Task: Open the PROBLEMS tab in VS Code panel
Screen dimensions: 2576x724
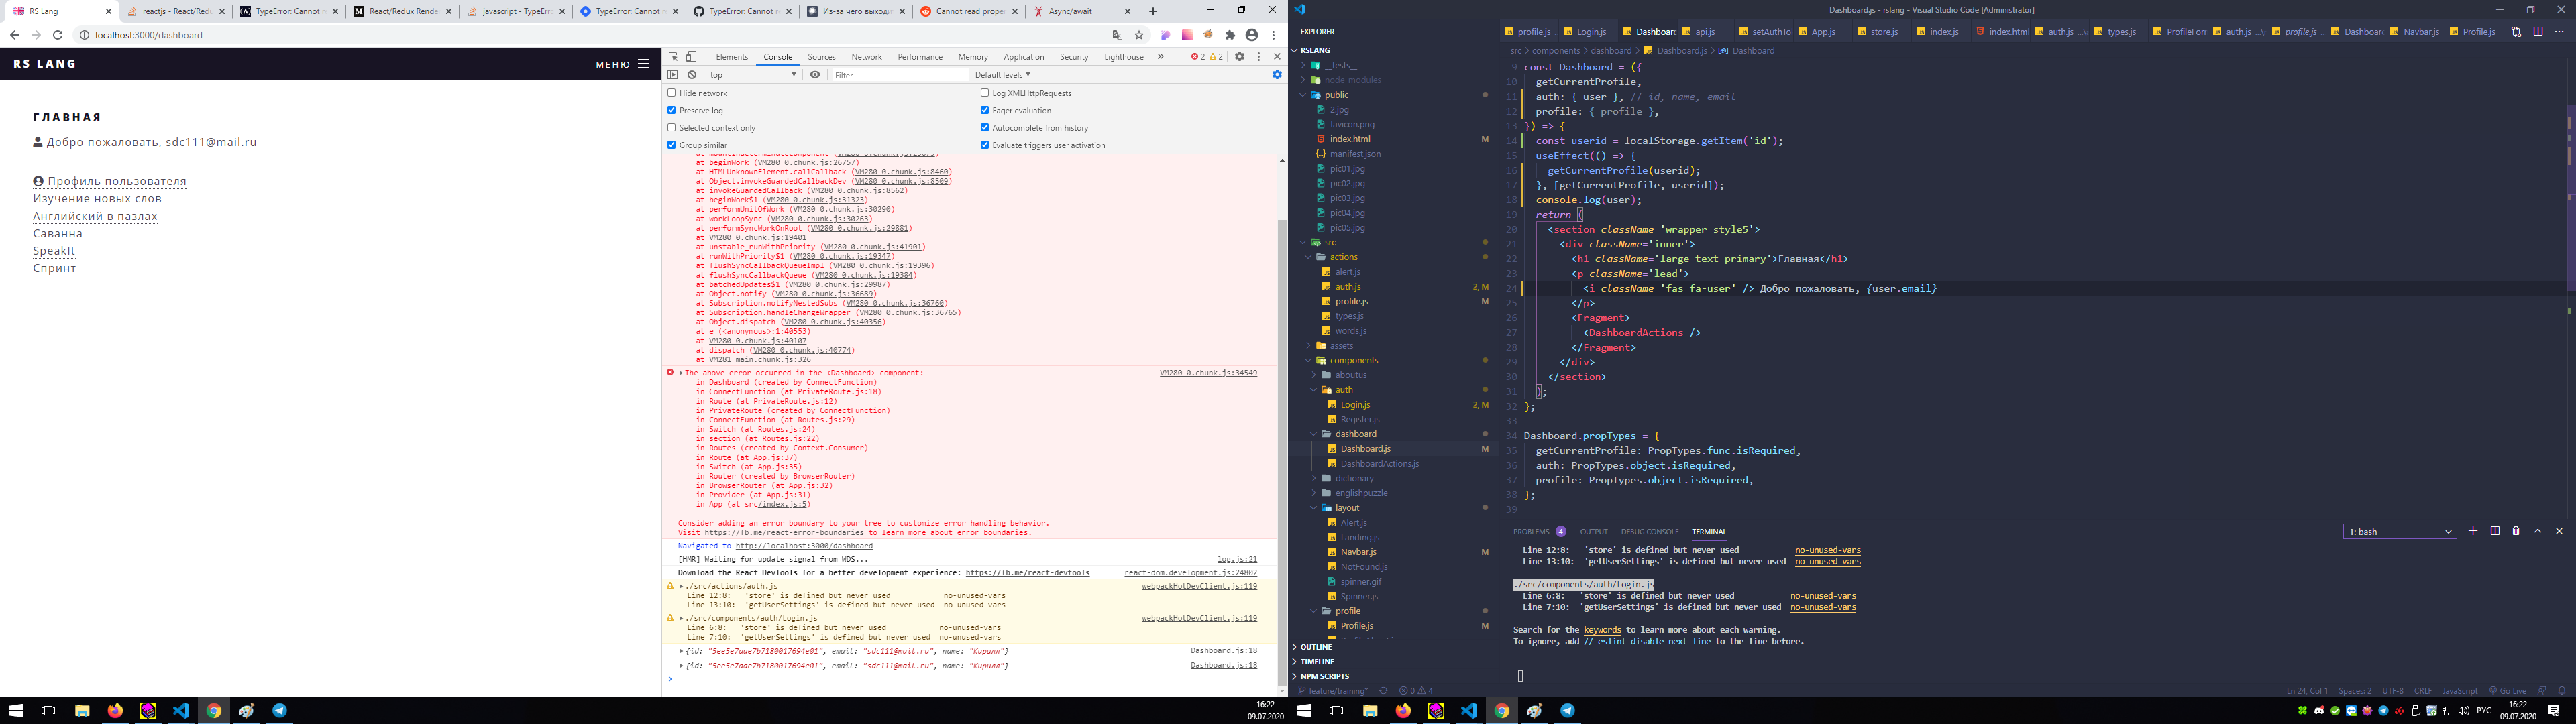Action: tap(1530, 531)
